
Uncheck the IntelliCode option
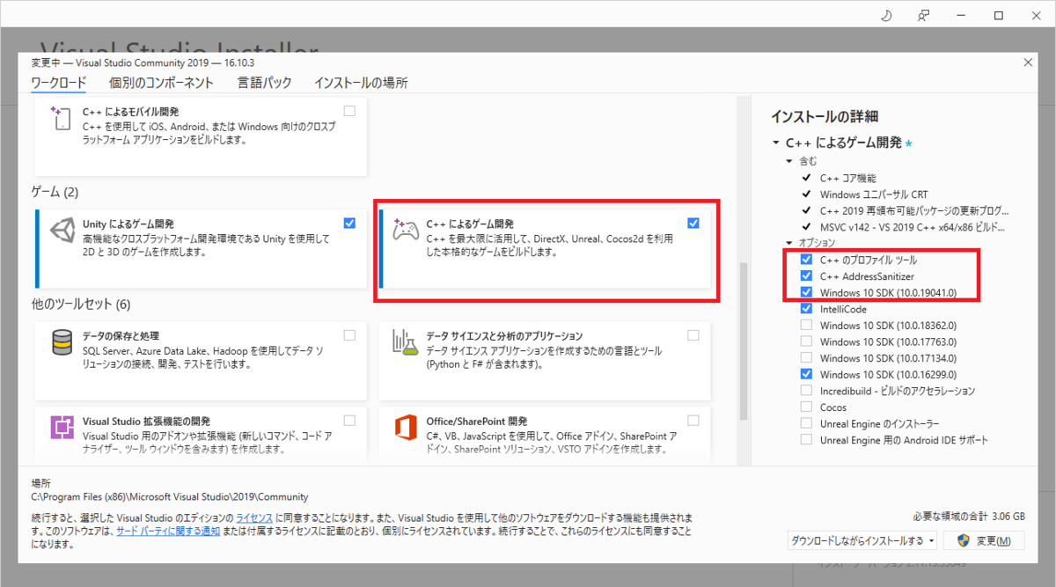pyautogui.click(x=806, y=309)
